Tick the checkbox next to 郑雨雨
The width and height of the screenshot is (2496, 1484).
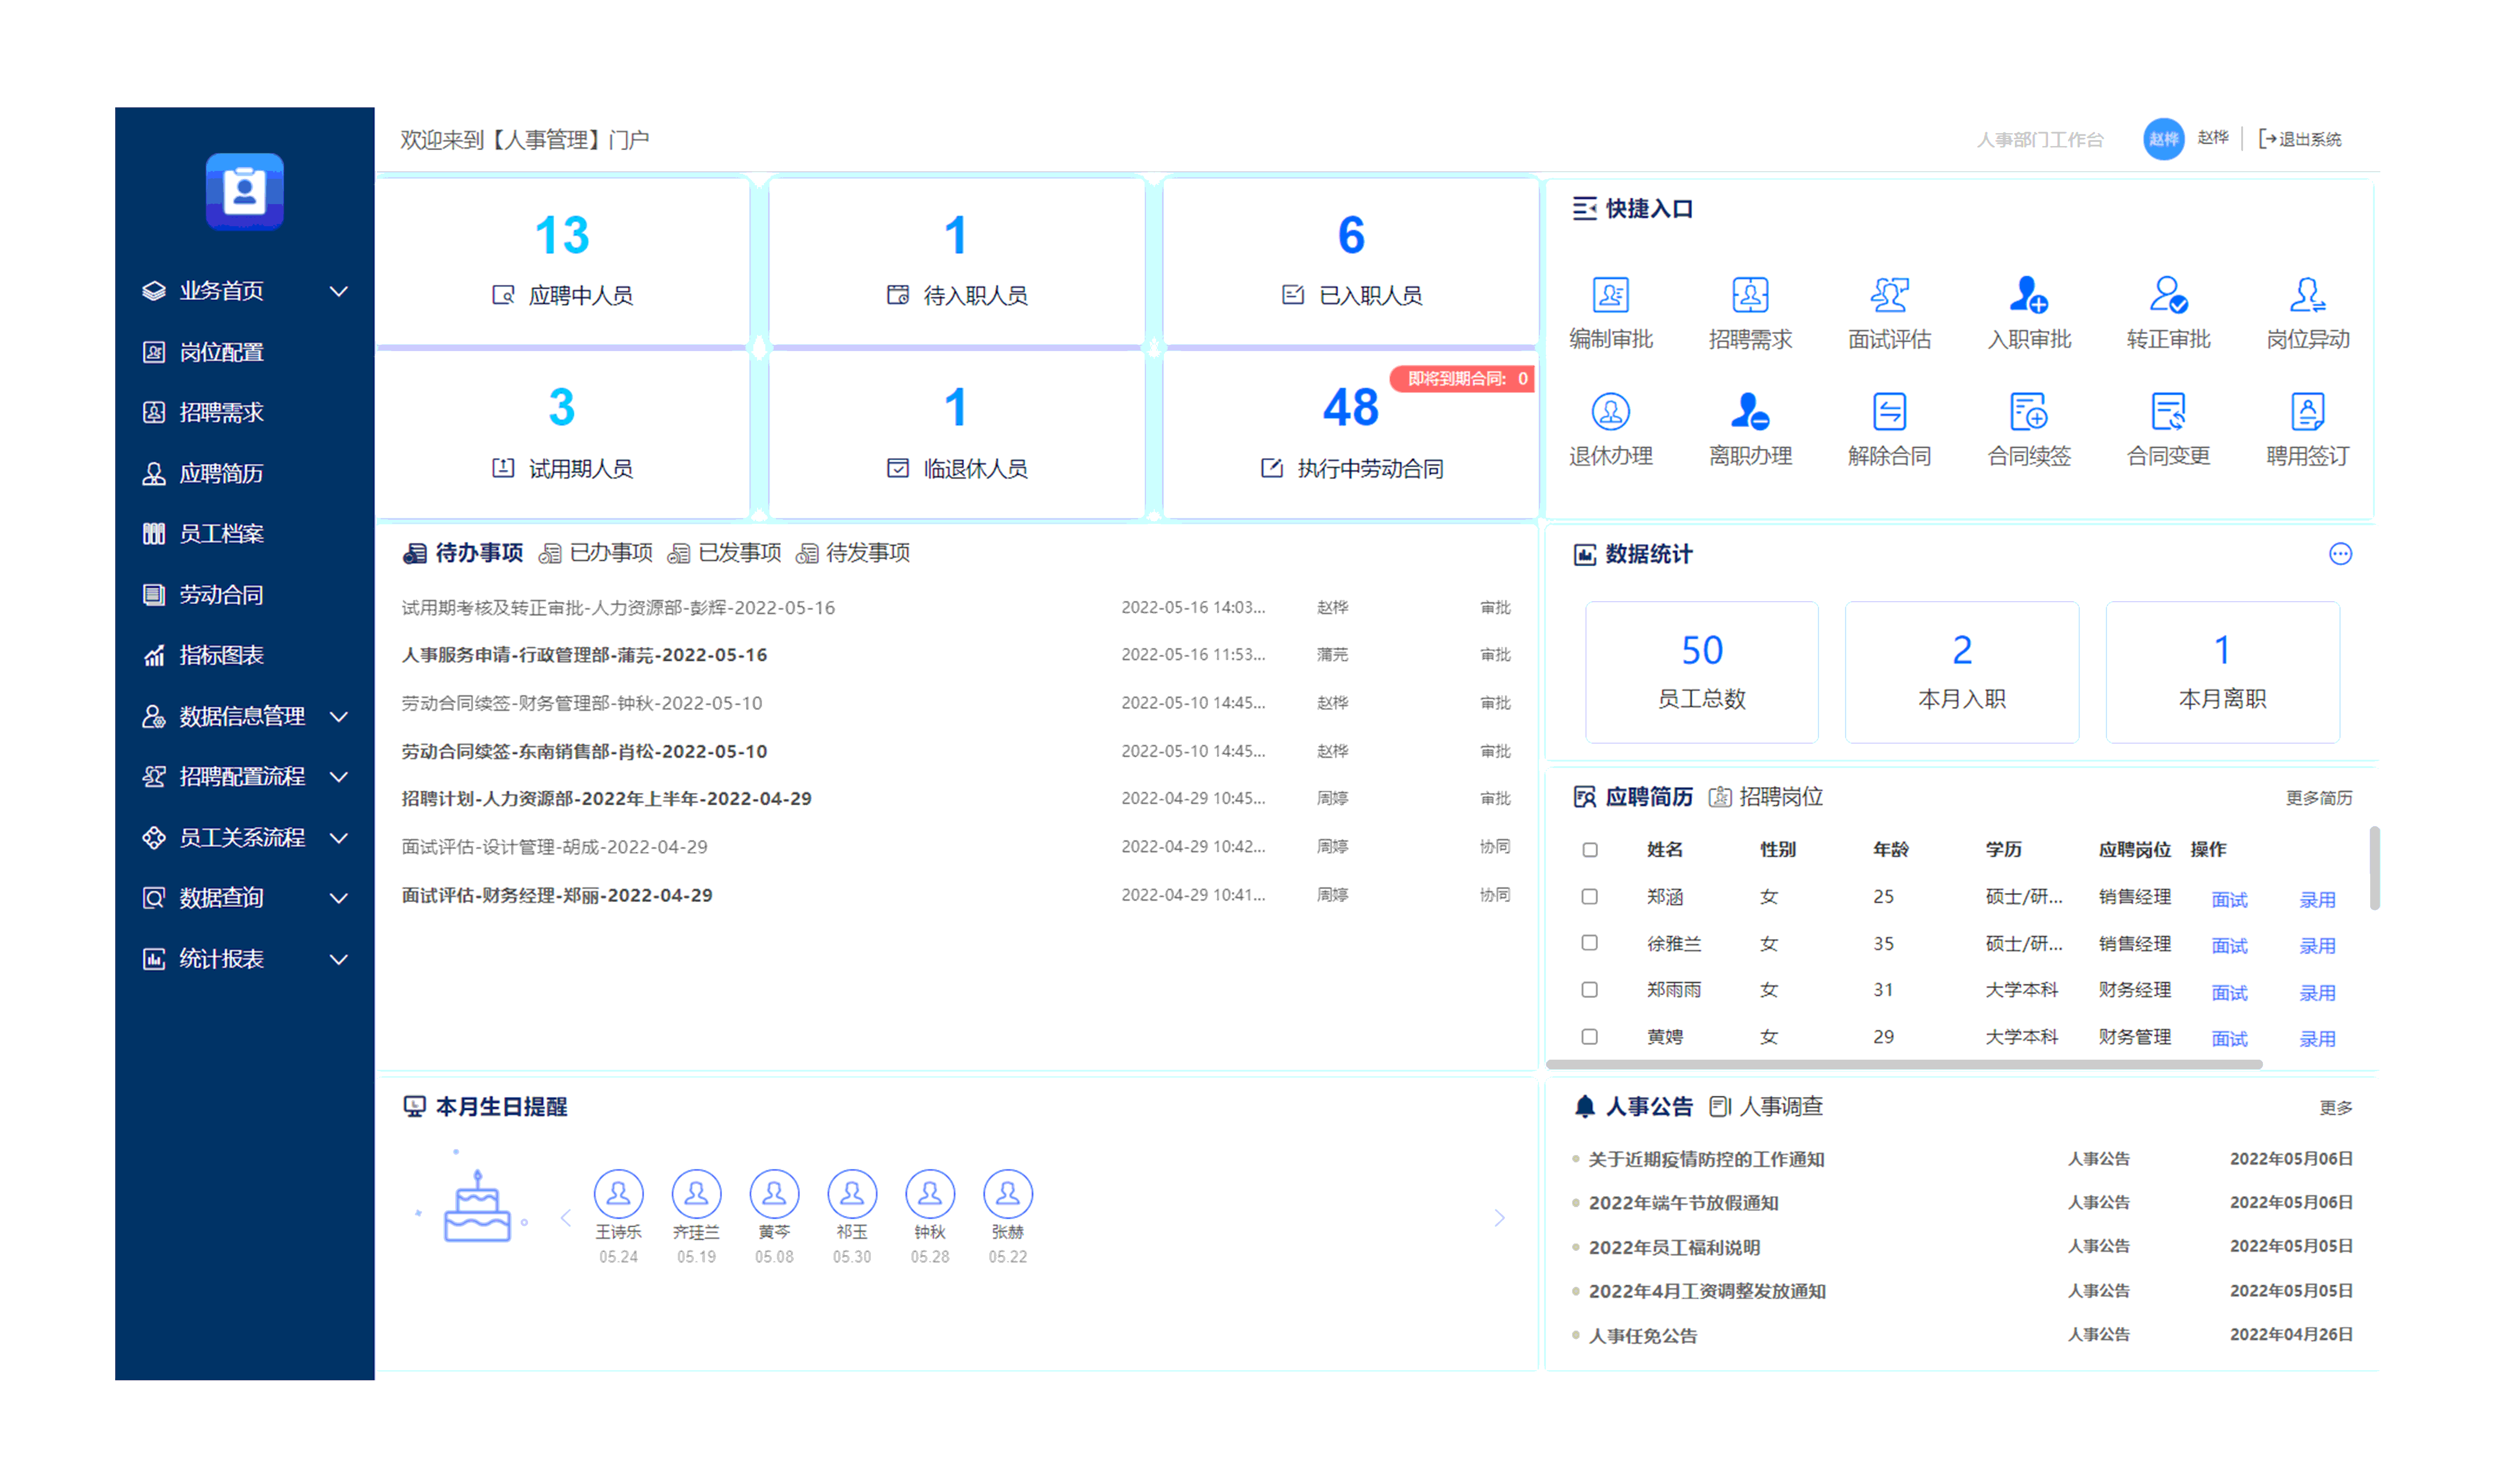[1589, 990]
